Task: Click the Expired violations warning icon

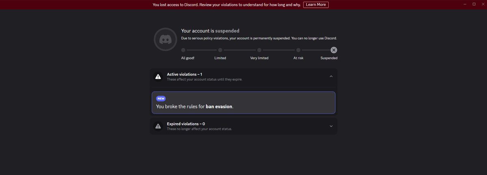Action: (158, 126)
